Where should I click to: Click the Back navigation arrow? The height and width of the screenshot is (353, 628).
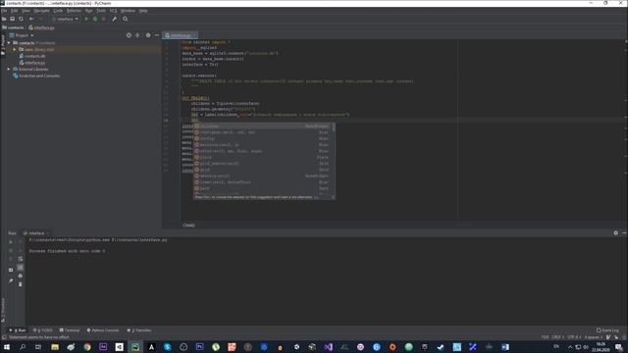[31, 19]
